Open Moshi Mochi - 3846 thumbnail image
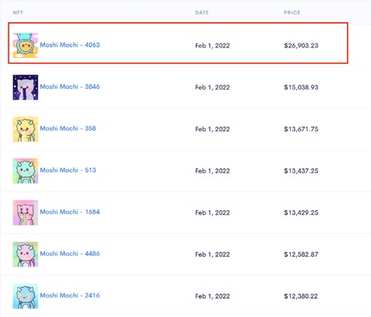 click(x=25, y=88)
